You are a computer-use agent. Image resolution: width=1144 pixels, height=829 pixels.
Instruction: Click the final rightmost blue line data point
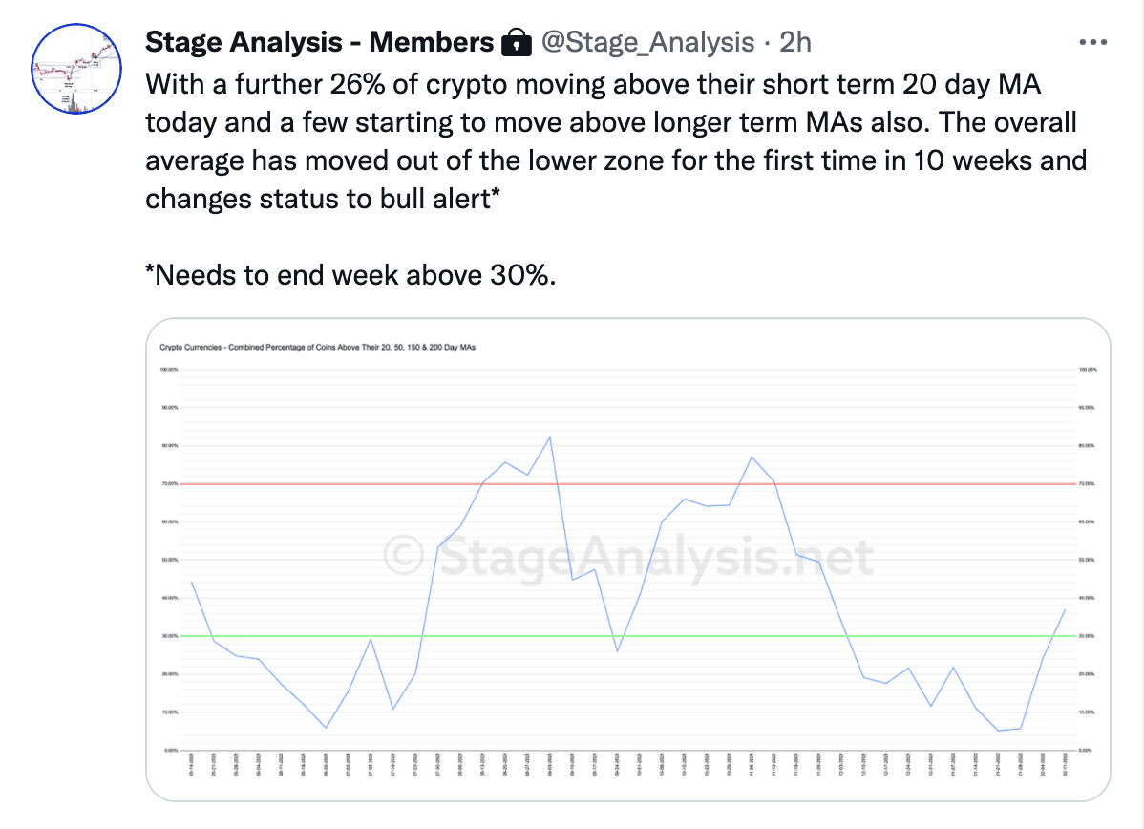[1065, 609]
